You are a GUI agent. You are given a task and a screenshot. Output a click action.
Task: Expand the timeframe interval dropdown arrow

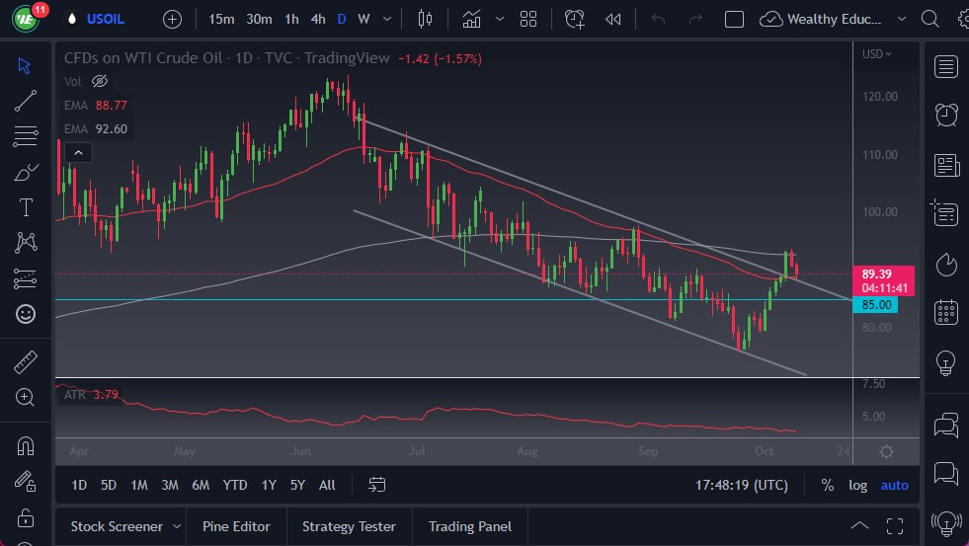[386, 19]
